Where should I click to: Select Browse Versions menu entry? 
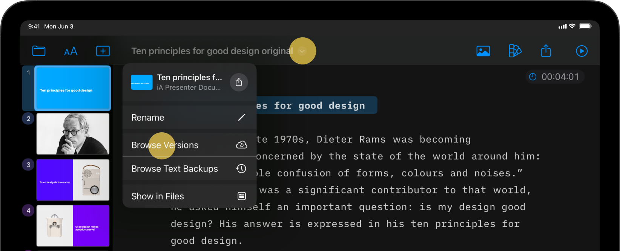coord(189,145)
